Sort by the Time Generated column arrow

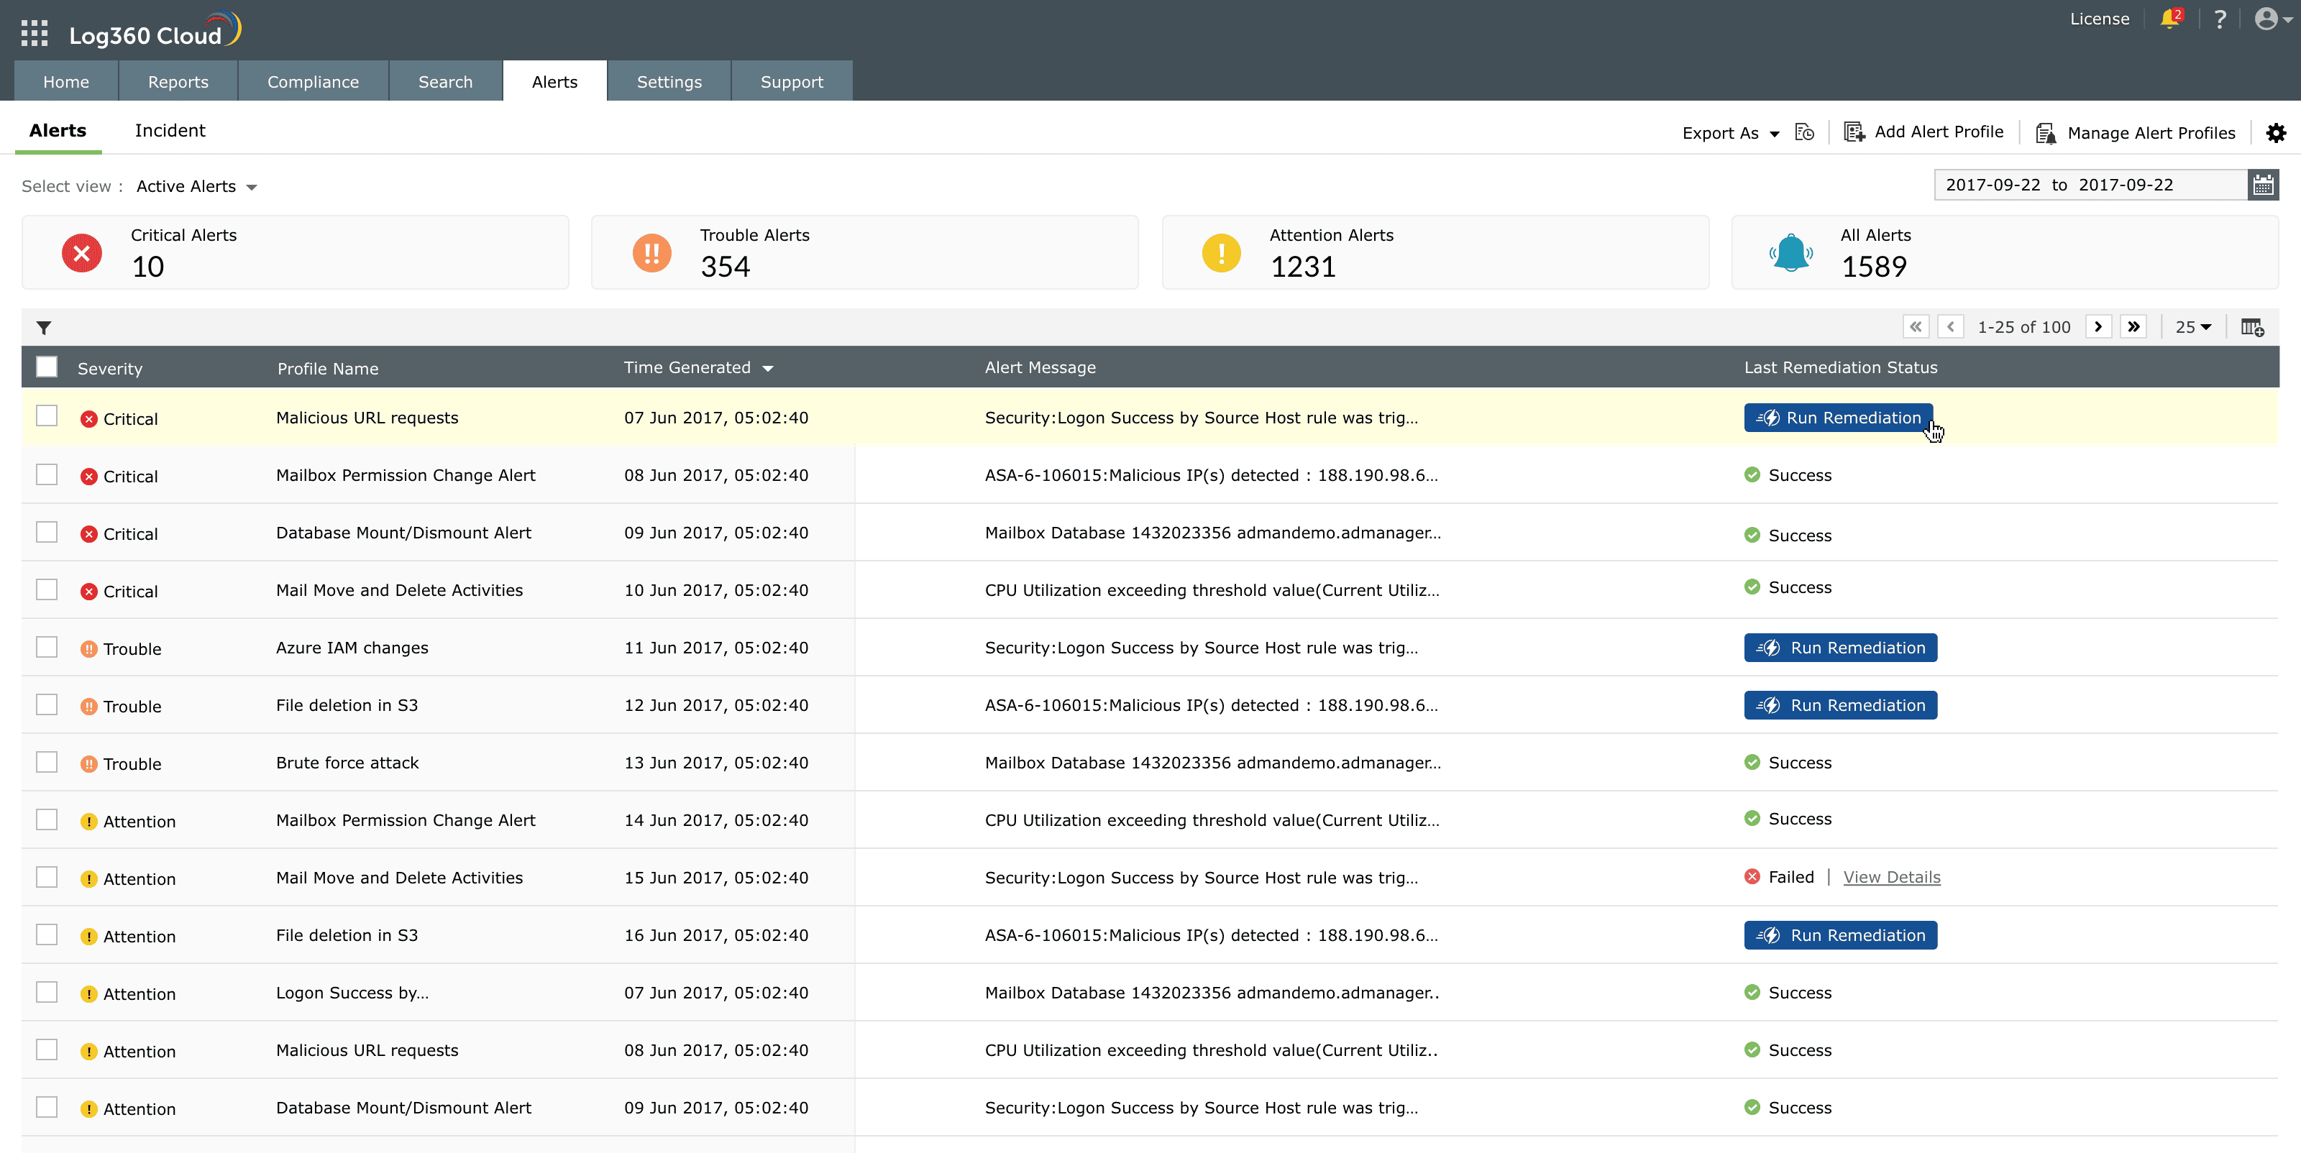coord(768,368)
